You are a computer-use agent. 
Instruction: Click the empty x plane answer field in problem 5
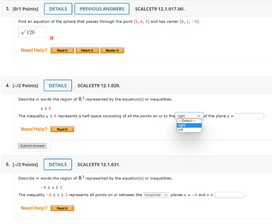(229, 195)
